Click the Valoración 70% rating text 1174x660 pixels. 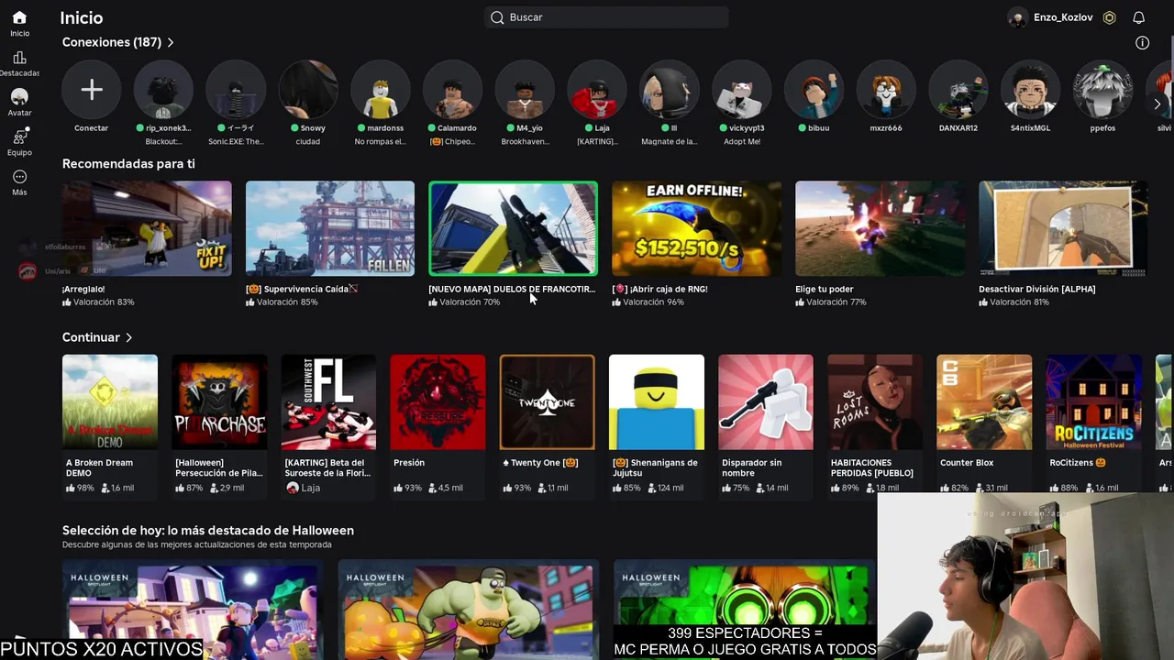pos(470,302)
